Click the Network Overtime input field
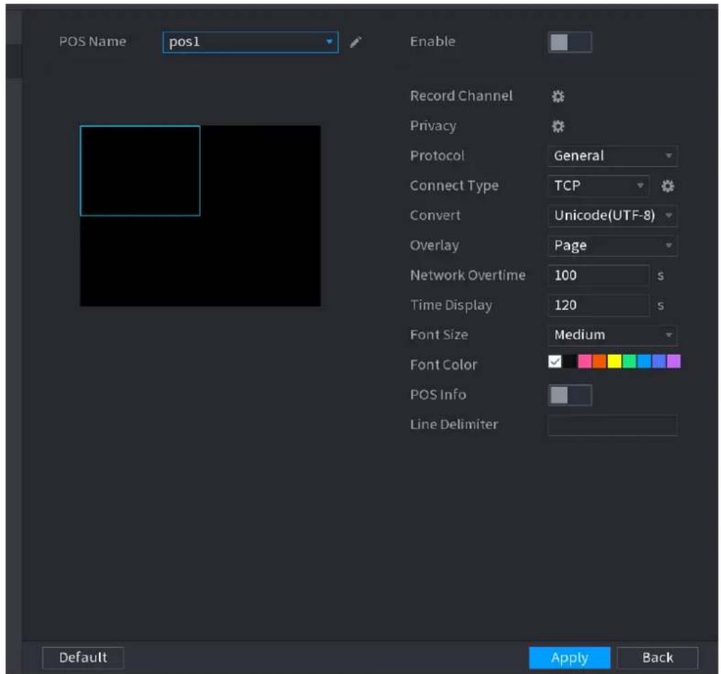 [598, 276]
